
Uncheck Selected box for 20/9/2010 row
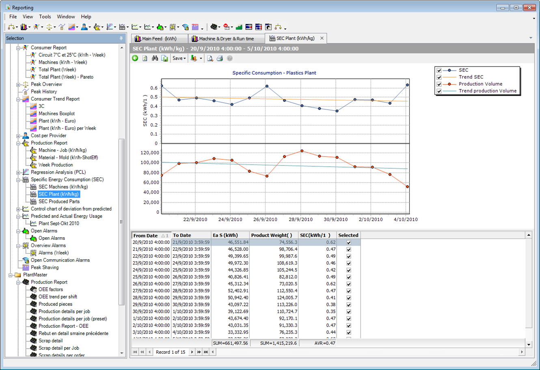click(348, 242)
